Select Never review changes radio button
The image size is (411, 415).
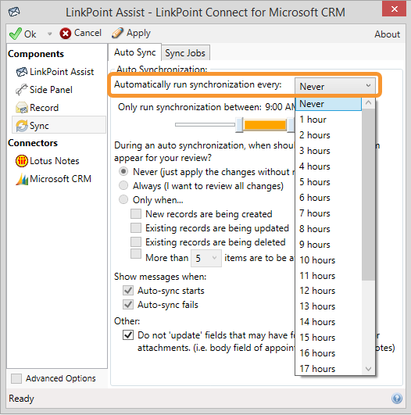123,171
